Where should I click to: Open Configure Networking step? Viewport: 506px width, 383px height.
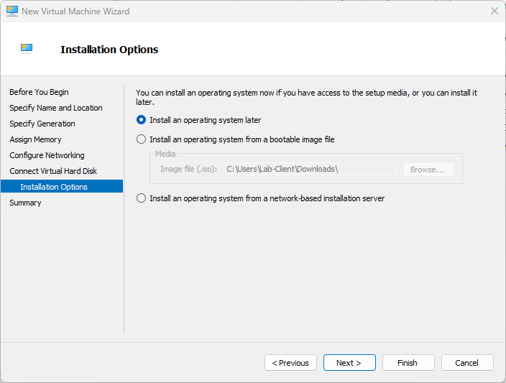(47, 155)
